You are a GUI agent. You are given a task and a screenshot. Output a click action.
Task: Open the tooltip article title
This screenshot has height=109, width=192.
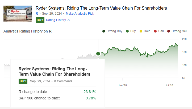55,71
